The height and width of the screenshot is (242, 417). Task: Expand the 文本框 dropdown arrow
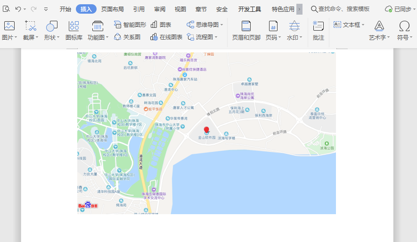tap(363, 25)
